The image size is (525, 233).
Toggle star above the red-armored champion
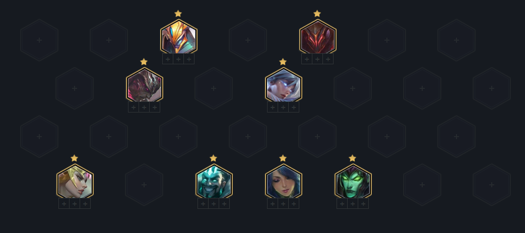pos(317,14)
